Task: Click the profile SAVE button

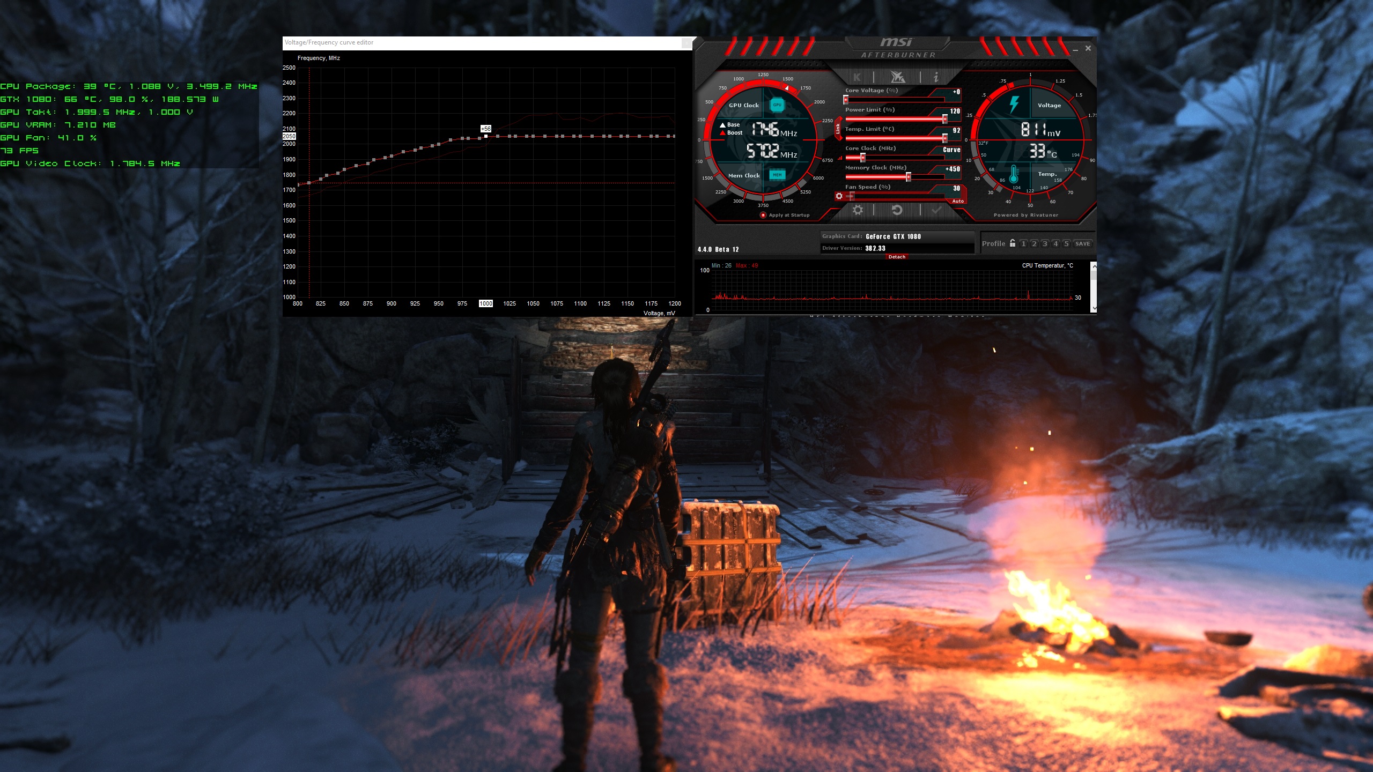Action: click(x=1082, y=243)
